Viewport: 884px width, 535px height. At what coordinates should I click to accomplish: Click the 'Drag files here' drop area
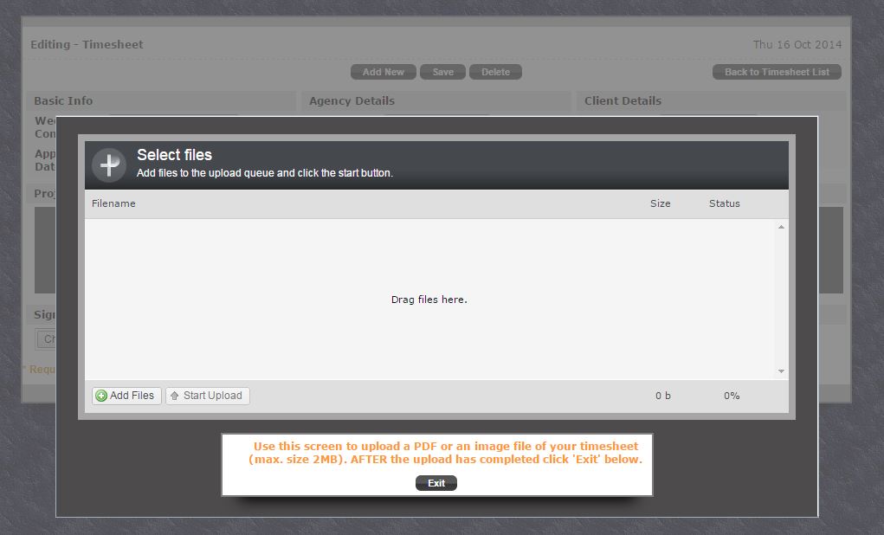tap(429, 300)
